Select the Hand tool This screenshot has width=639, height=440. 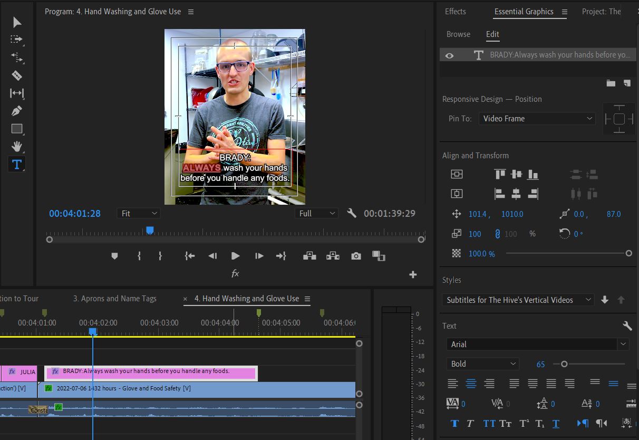[17, 146]
